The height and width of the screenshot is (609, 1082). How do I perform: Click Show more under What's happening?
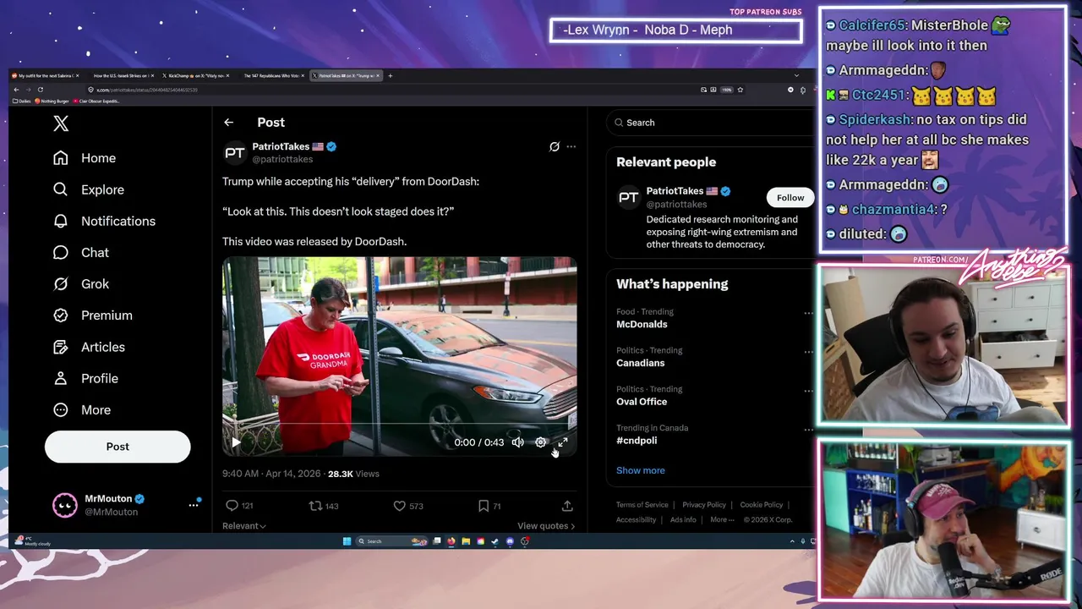coord(641,470)
